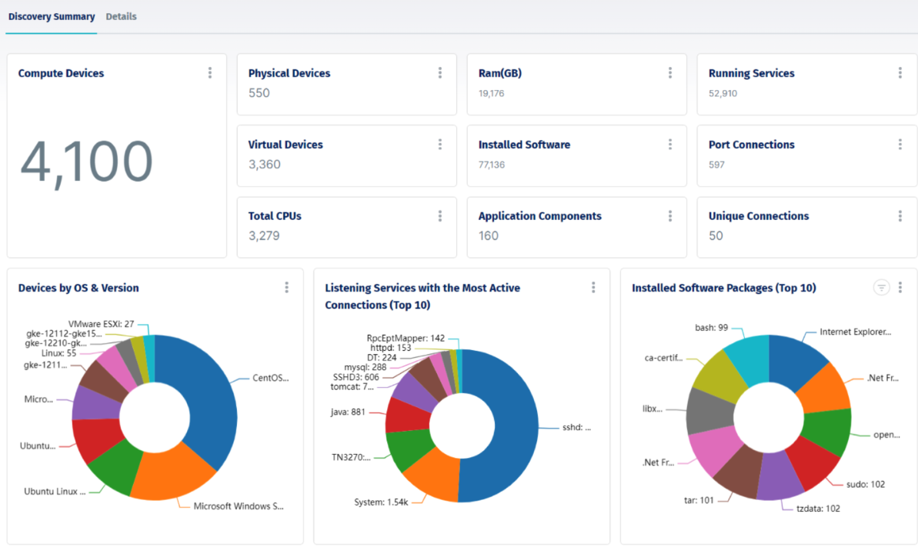This screenshot has width=918, height=554.
Task: Select the Discovery Summary tab
Action: point(51,15)
